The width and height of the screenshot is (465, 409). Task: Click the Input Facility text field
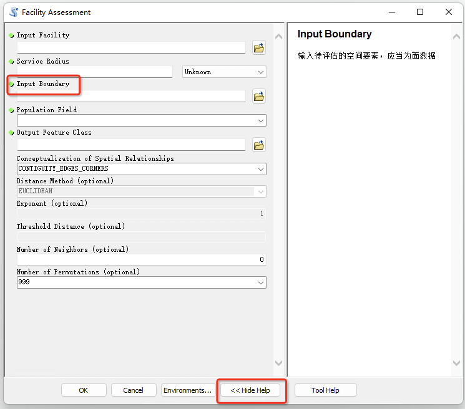coord(131,47)
